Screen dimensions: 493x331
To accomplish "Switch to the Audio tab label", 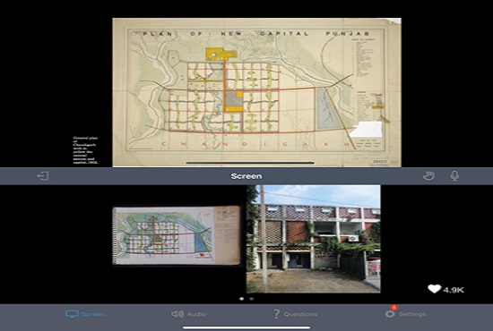I will 197,314.
